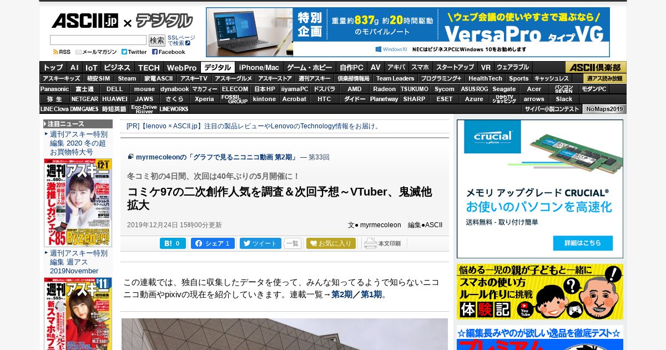Open the 格安SIM subnav link
Viewport: 666px width, 350px height.
click(x=99, y=78)
